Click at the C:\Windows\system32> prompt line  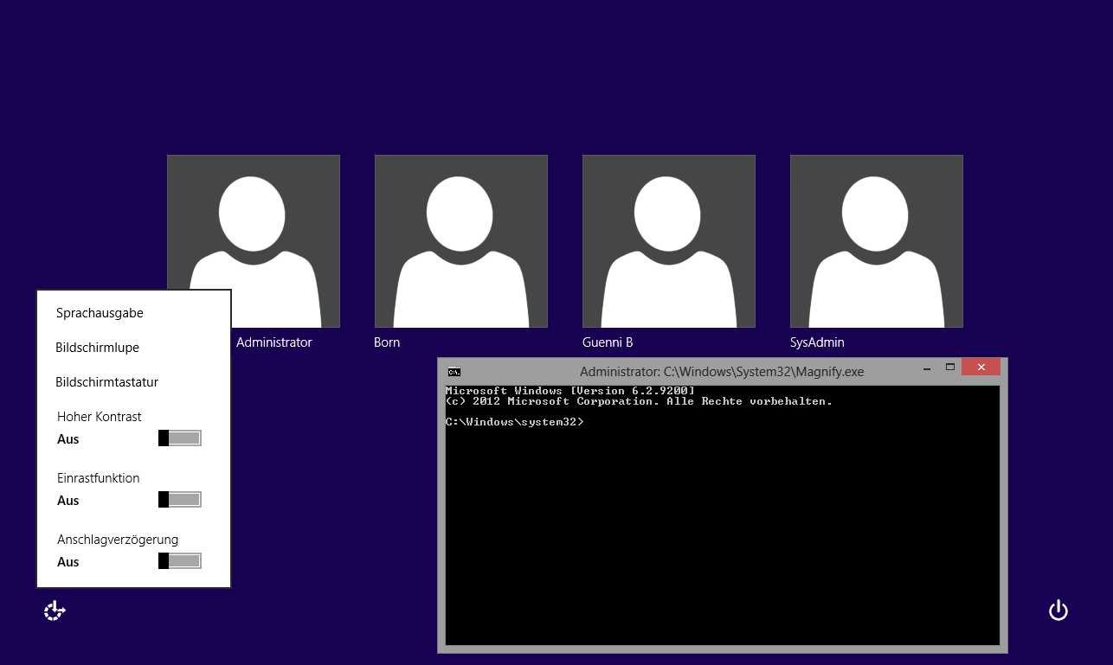click(514, 422)
